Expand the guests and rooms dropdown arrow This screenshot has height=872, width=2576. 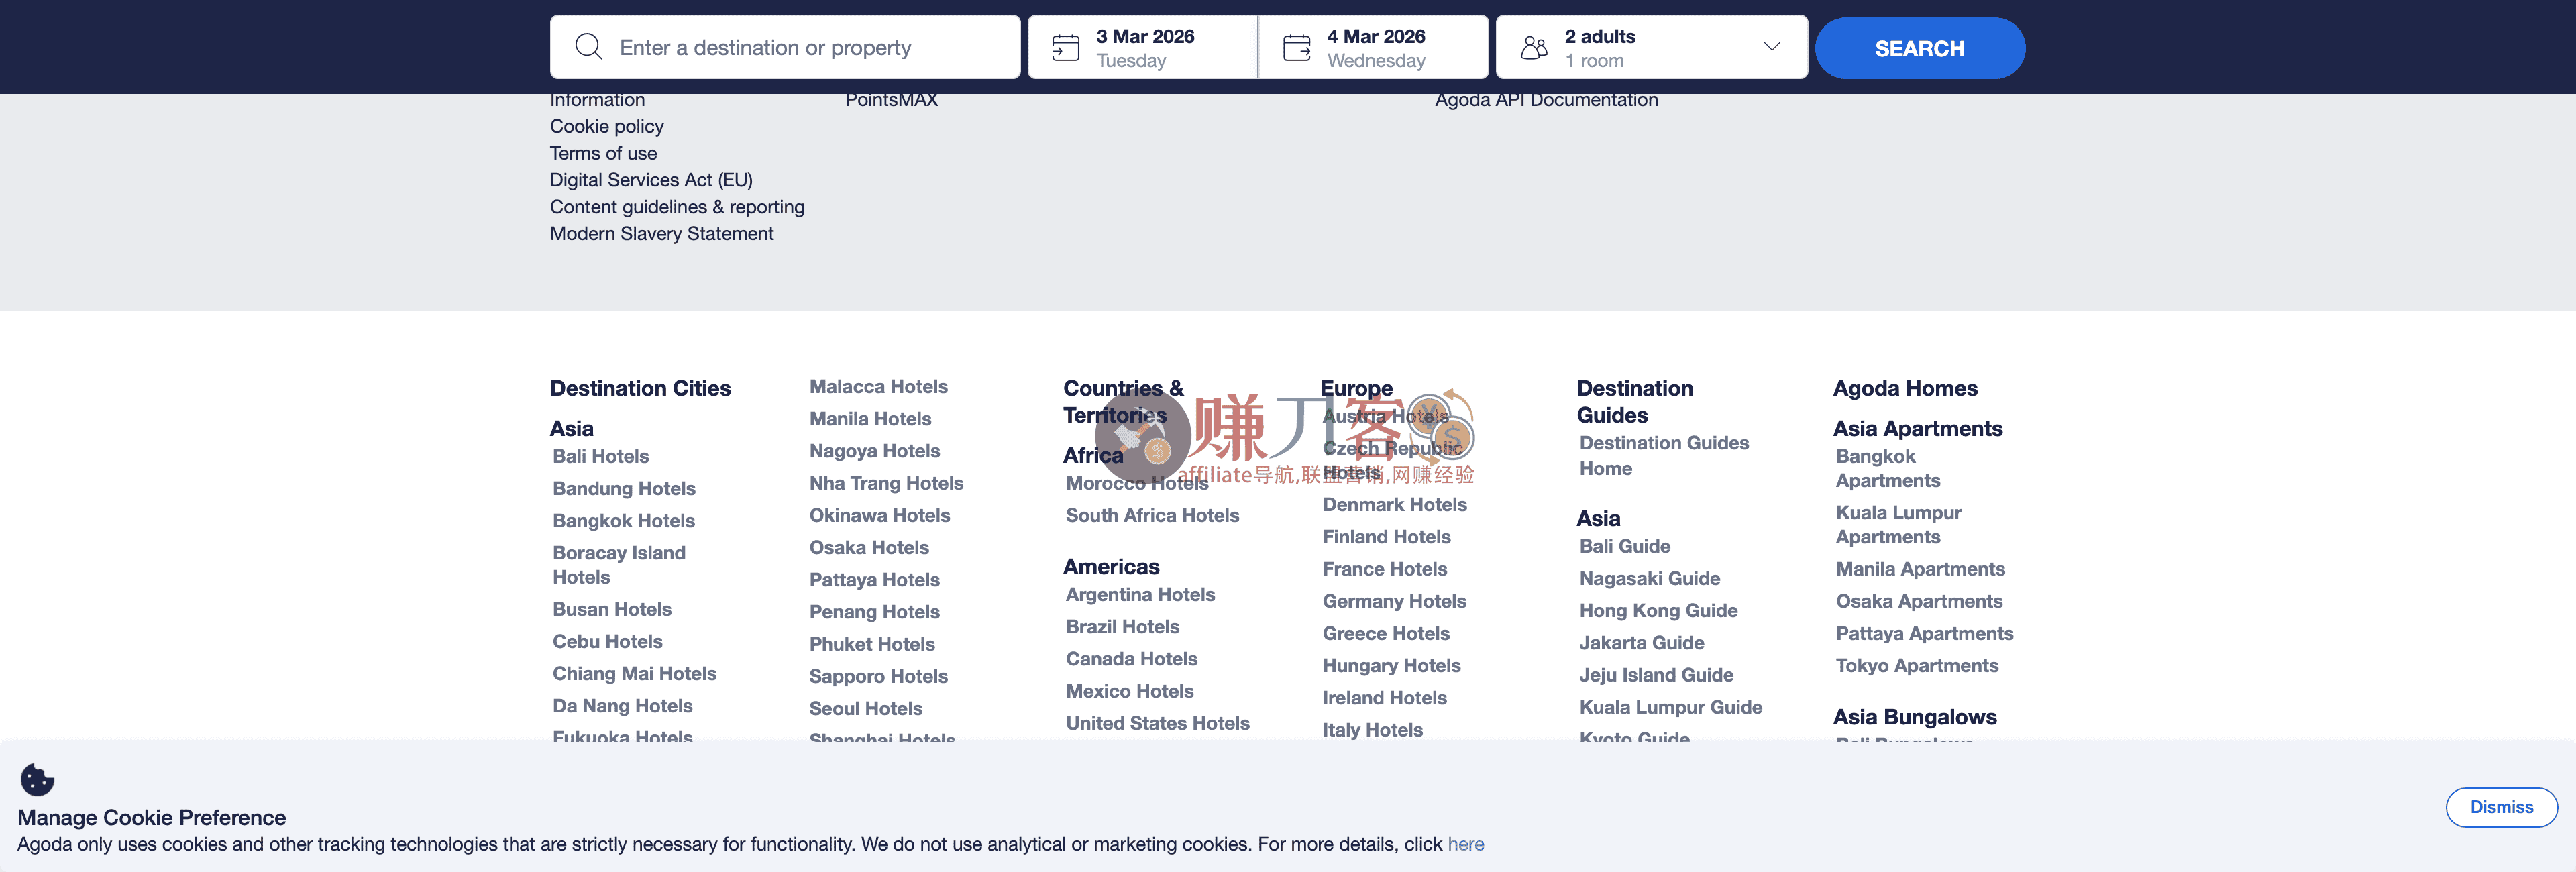[1771, 47]
